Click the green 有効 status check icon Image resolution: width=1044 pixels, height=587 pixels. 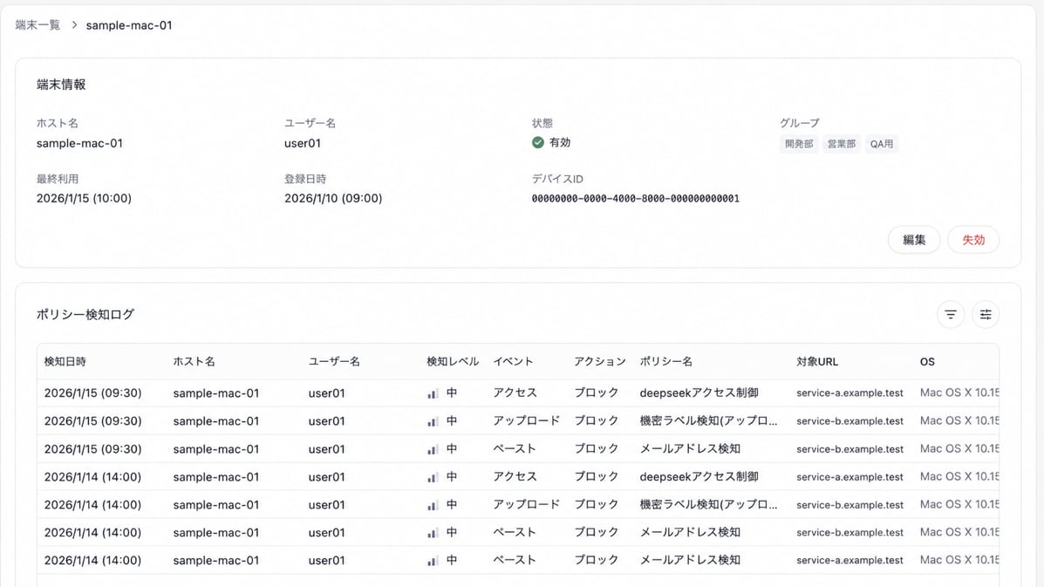pos(538,142)
